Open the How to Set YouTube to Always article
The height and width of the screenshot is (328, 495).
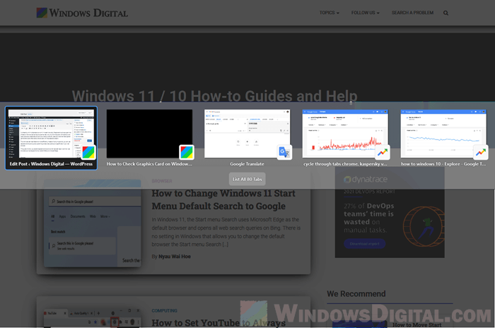pos(219,322)
